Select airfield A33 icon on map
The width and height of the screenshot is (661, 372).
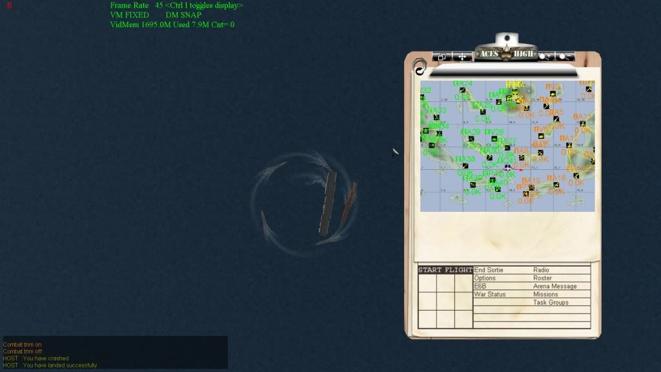pyautogui.click(x=436, y=118)
